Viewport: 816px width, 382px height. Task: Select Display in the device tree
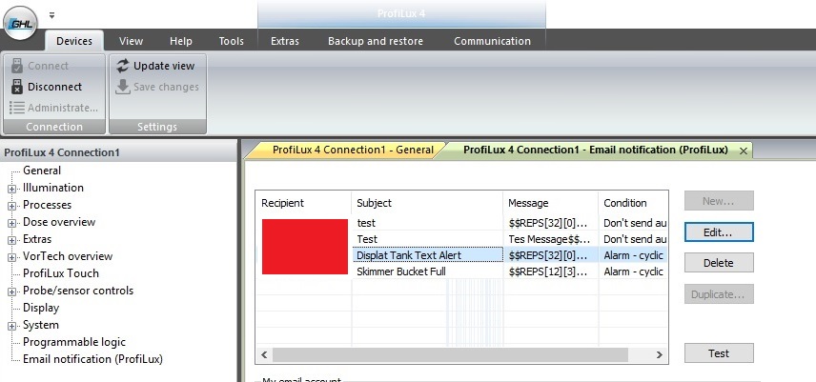pyautogui.click(x=41, y=308)
